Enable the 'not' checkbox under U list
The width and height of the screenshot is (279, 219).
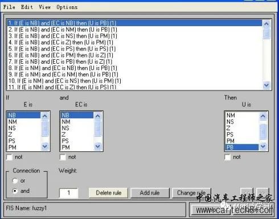click(227, 157)
